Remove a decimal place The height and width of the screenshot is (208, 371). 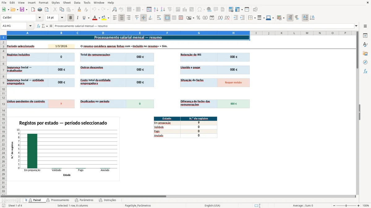tap(227, 18)
